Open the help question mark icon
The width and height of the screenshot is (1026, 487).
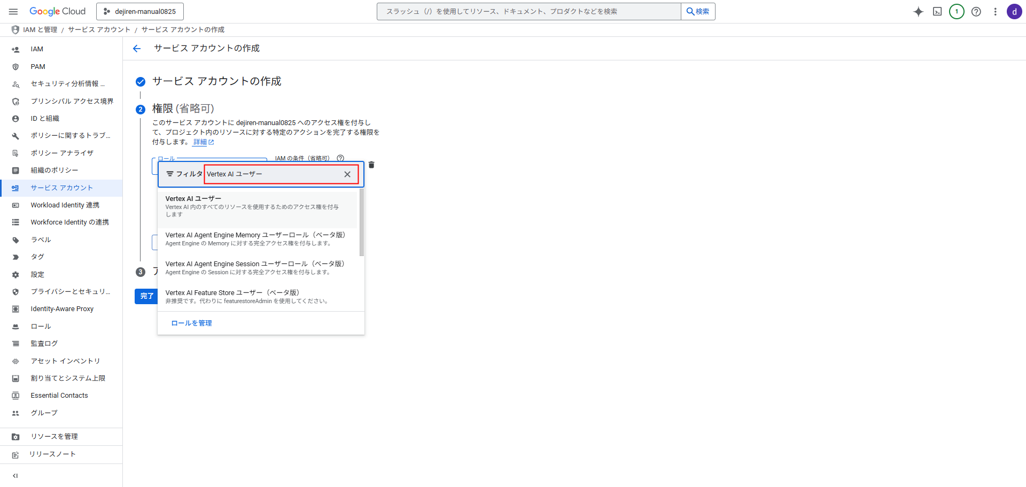pyautogui.click(x=976, y=12)
